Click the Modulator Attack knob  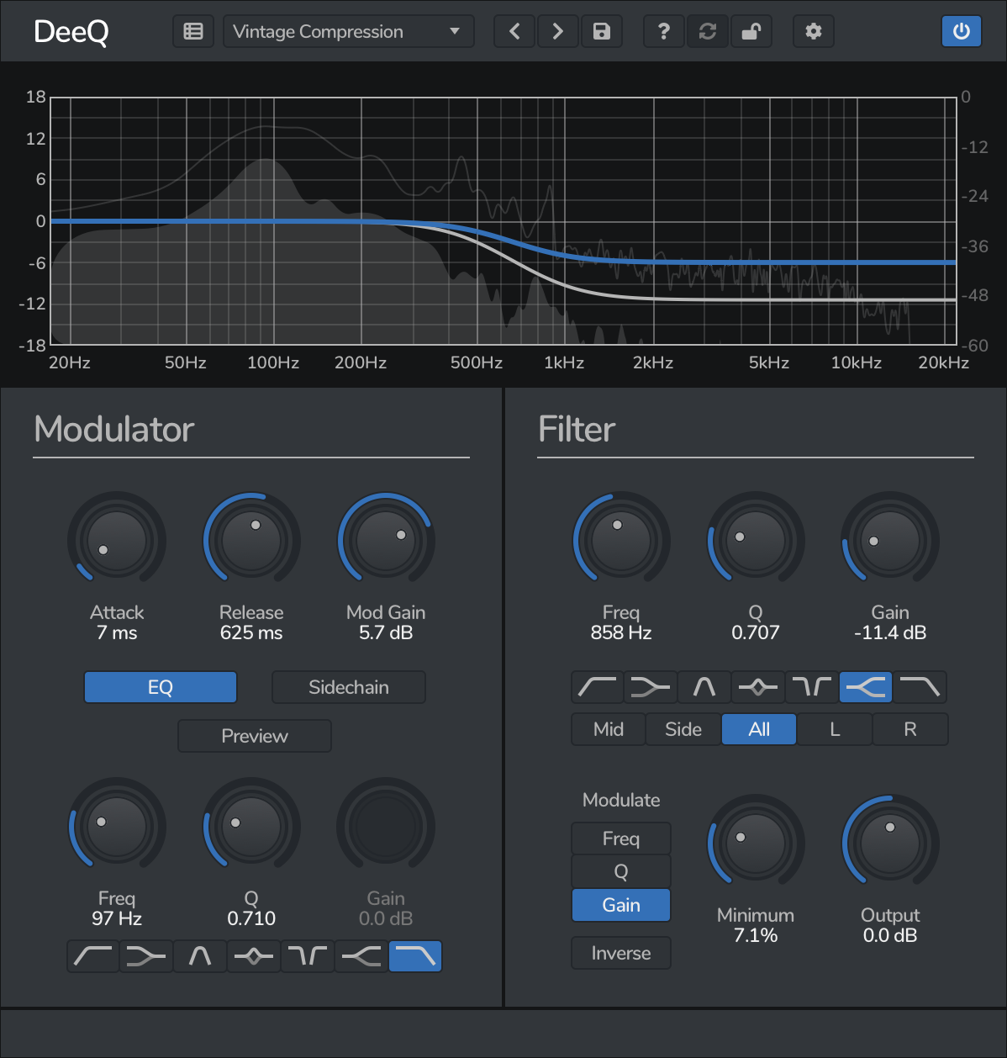point(117,541)
